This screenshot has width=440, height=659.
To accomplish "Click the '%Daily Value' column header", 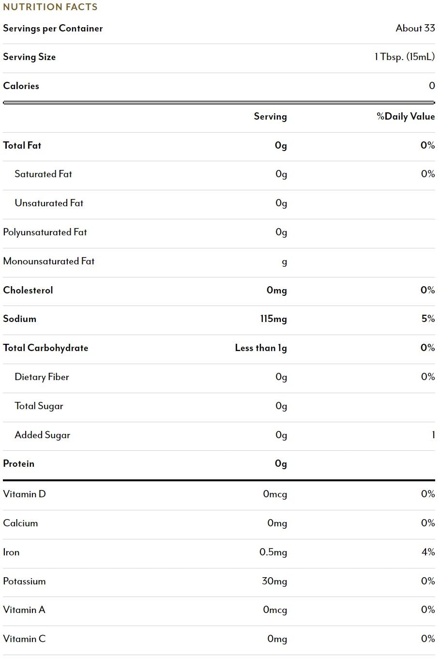I will (406, 117).
